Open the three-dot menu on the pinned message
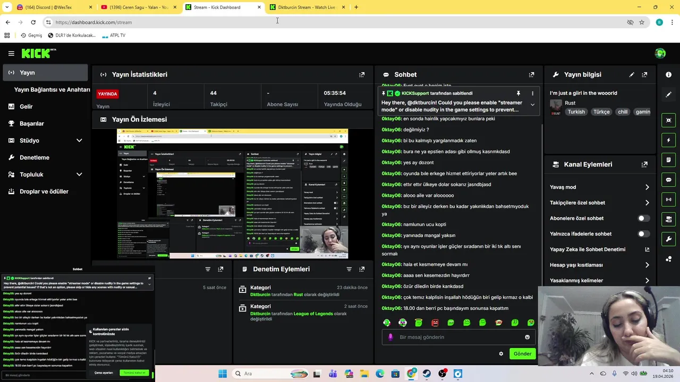 [532, 93]
